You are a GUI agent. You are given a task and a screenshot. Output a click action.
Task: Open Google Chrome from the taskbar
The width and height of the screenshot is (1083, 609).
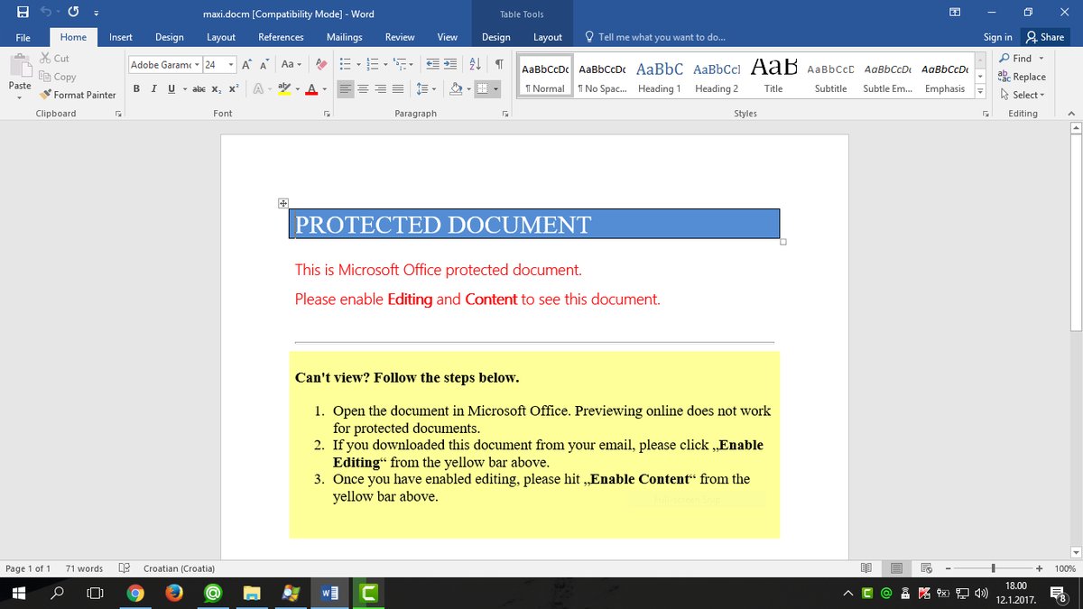point(135,593)
